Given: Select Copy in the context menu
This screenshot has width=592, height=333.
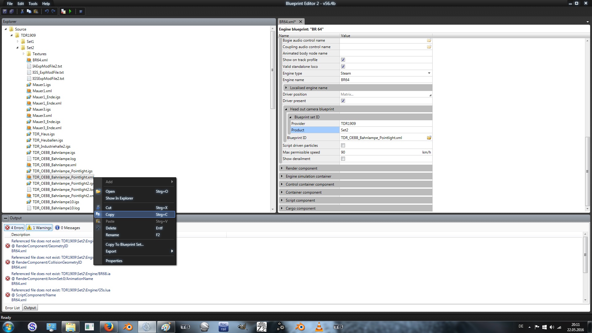Looking at the screenshot, I should [110, 215].
